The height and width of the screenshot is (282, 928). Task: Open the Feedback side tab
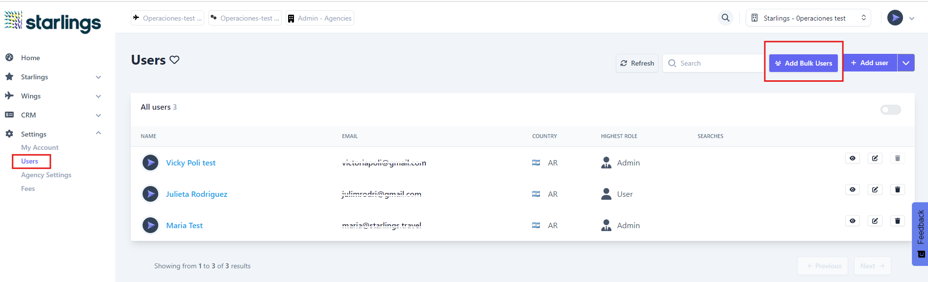coord(920,234)
